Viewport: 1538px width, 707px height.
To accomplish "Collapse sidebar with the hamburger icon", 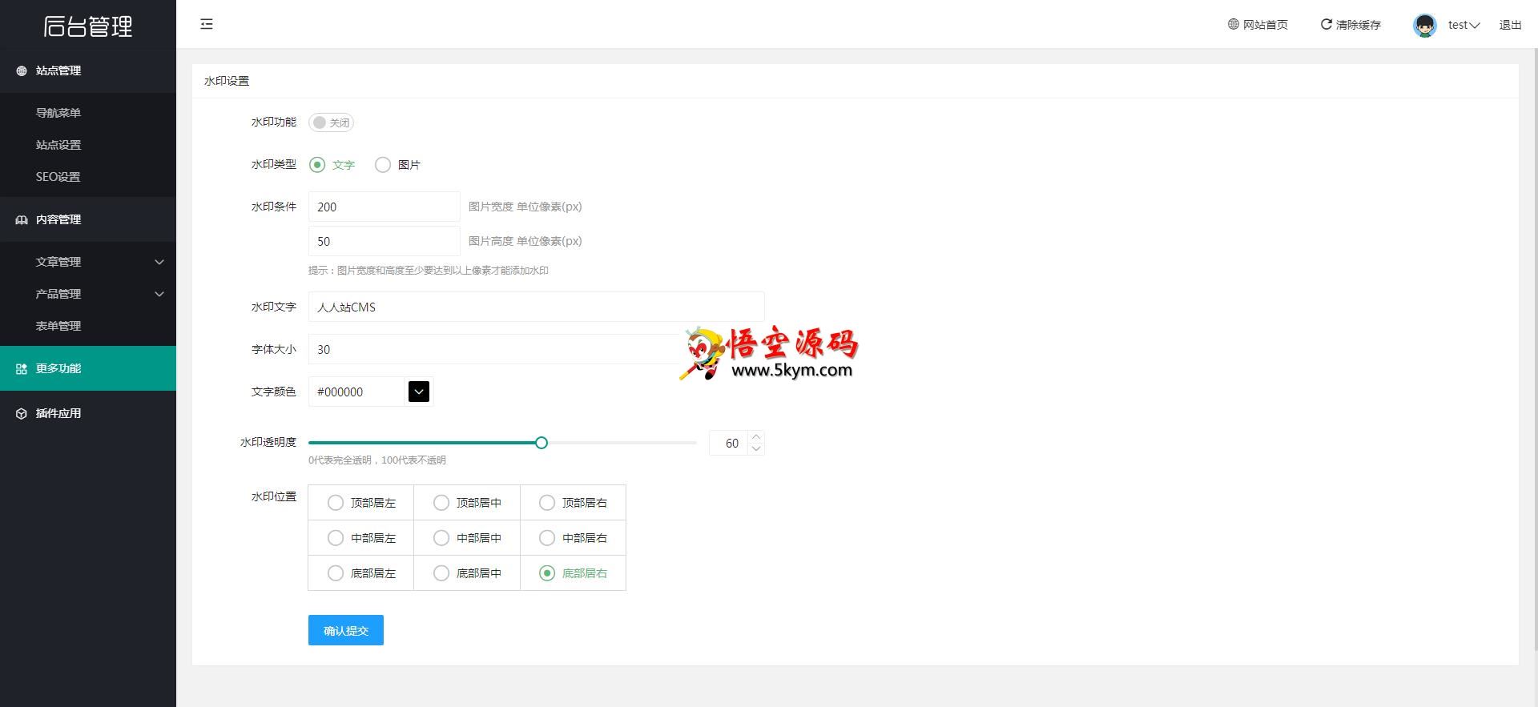I will [x=207, y=24].
